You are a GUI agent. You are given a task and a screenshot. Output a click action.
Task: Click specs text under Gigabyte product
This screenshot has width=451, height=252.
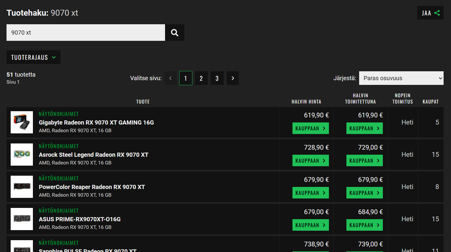coord(75,130)
